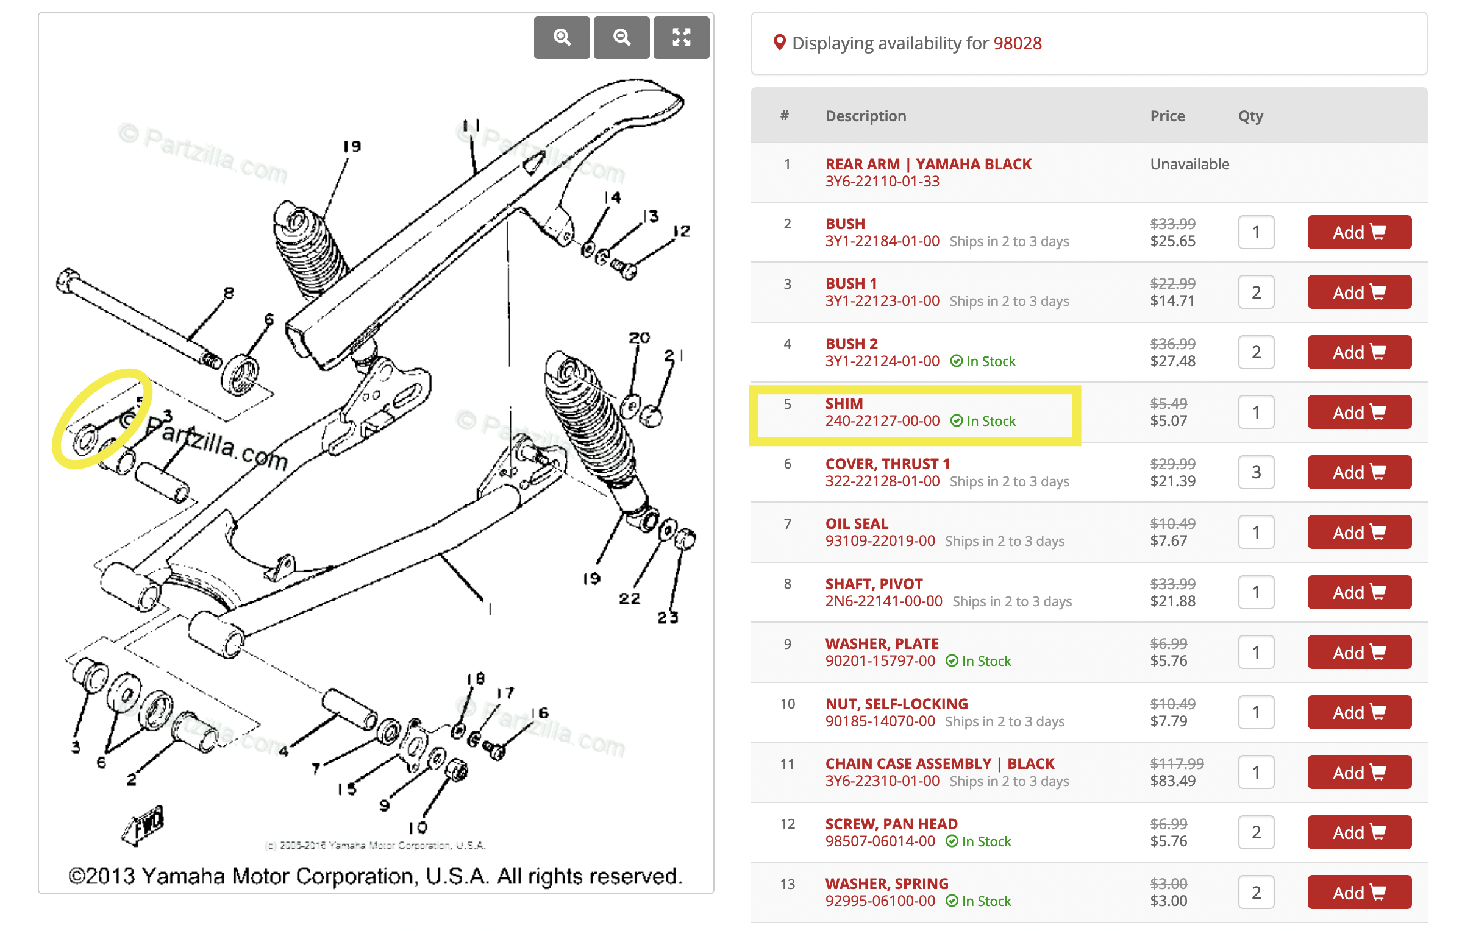Open part number 240-22127-00-00 link
Viewport: 1462px width, 931px height.
click(882, 421)
